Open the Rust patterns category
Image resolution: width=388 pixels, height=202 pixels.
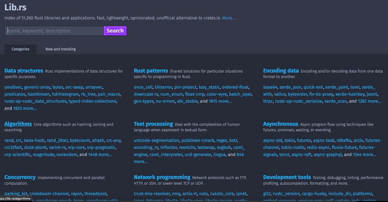click(x=151, y=71)
